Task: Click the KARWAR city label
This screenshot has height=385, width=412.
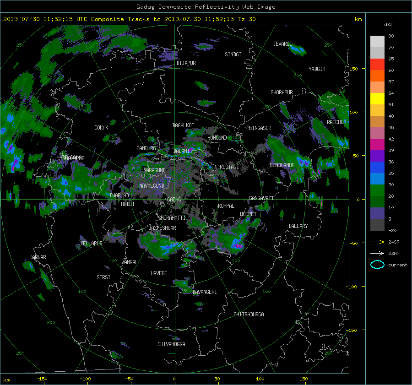Action: (x=38, y=257)
